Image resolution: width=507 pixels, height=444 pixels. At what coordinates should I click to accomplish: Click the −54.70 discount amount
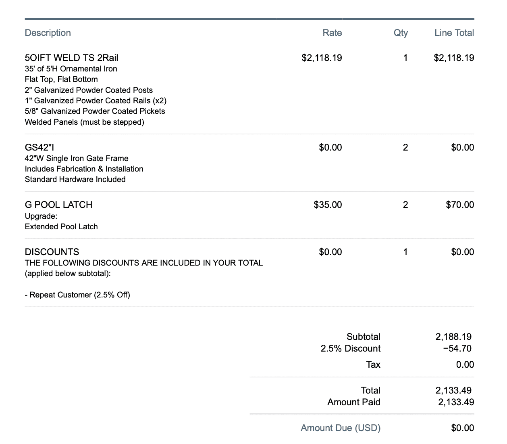457,348
